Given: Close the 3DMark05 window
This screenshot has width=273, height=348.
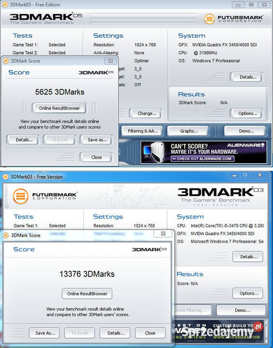Looking at the screenshot, I should (x=264, y=4).
